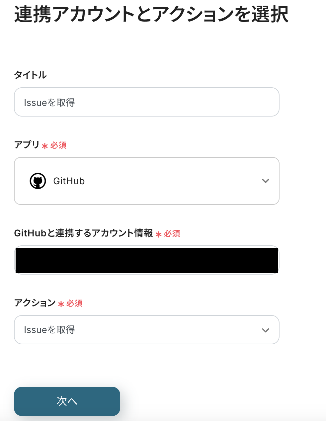Click the アプリ field label
The width and height of the screenshot is (326, 421).
[27, 145]
